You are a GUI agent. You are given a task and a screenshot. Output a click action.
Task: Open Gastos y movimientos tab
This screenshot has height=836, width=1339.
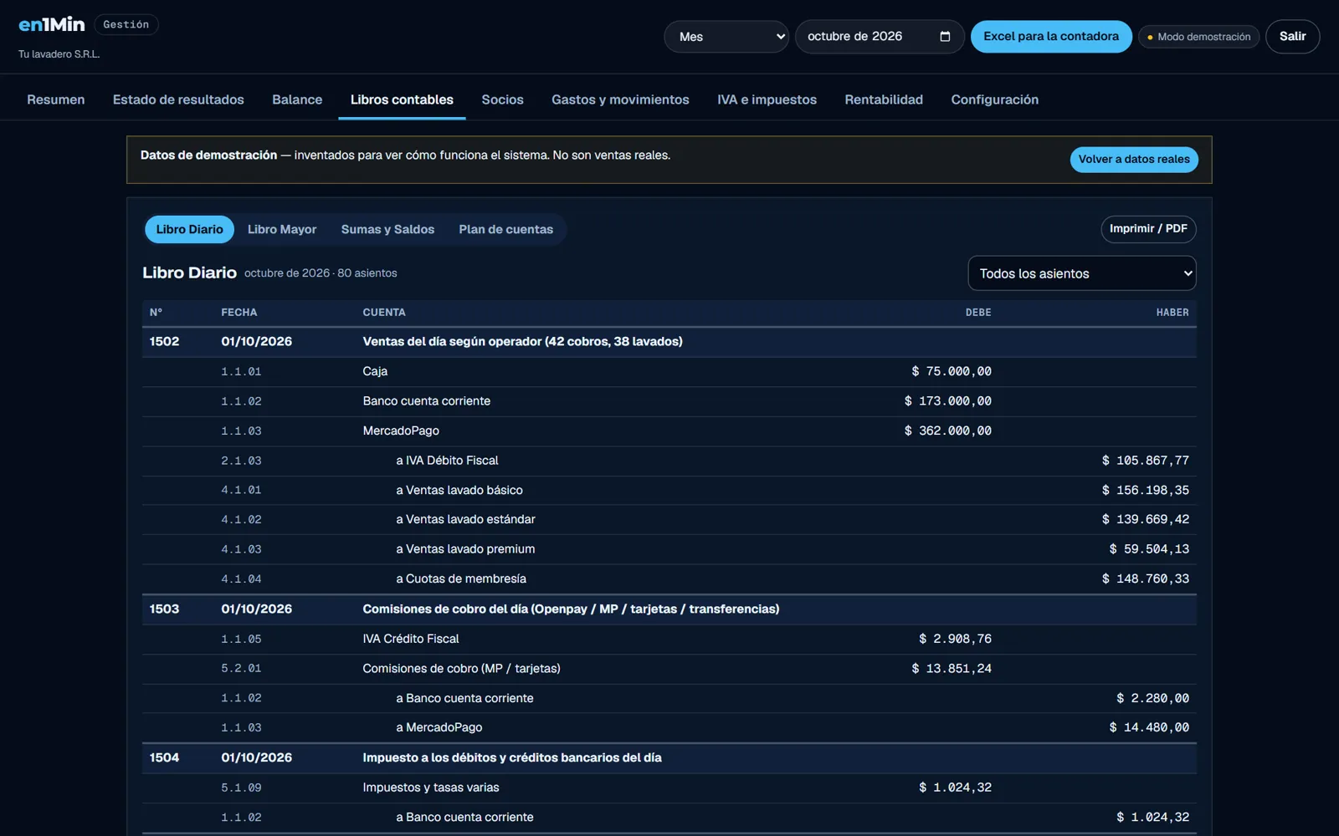click(620, 99)
